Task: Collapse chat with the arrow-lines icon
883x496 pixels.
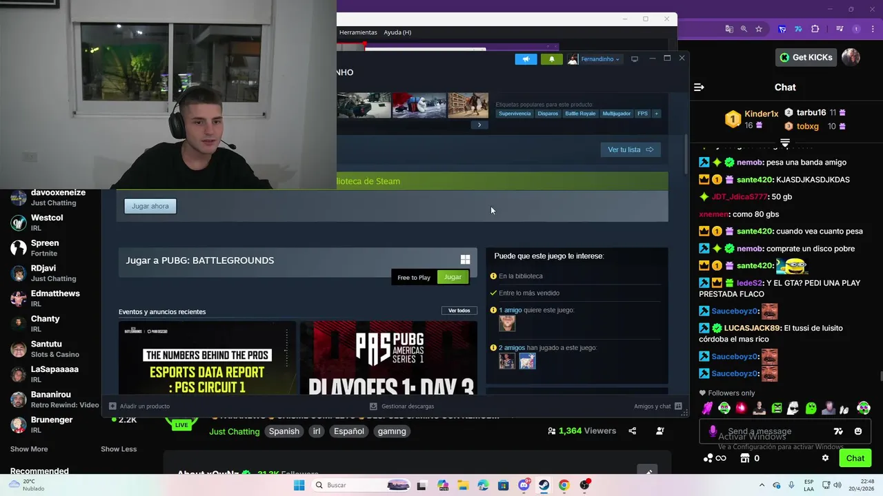Action: 699,87
